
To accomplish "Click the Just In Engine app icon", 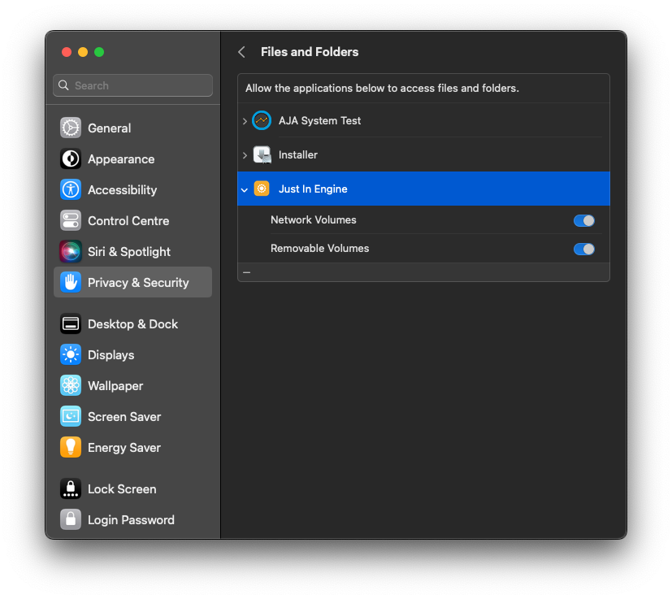I will [262, 189].
